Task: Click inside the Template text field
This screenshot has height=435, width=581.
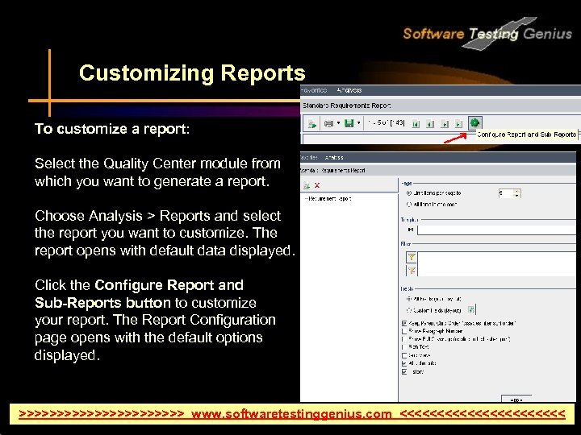Action: coord(499,230)
